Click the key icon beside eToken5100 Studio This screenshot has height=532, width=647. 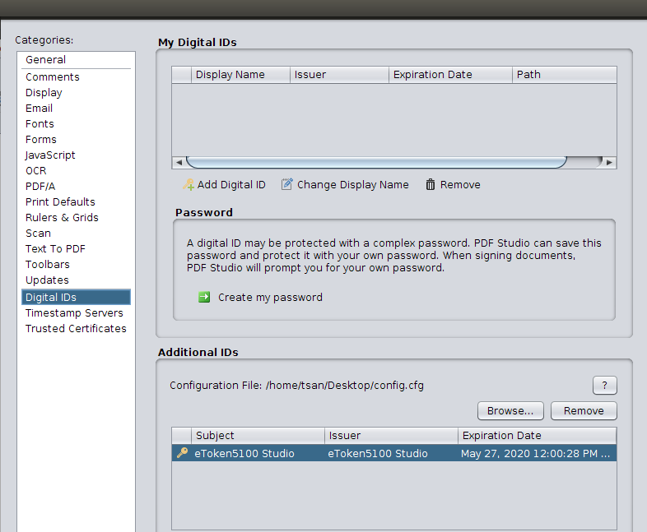[x=182, y=453]
